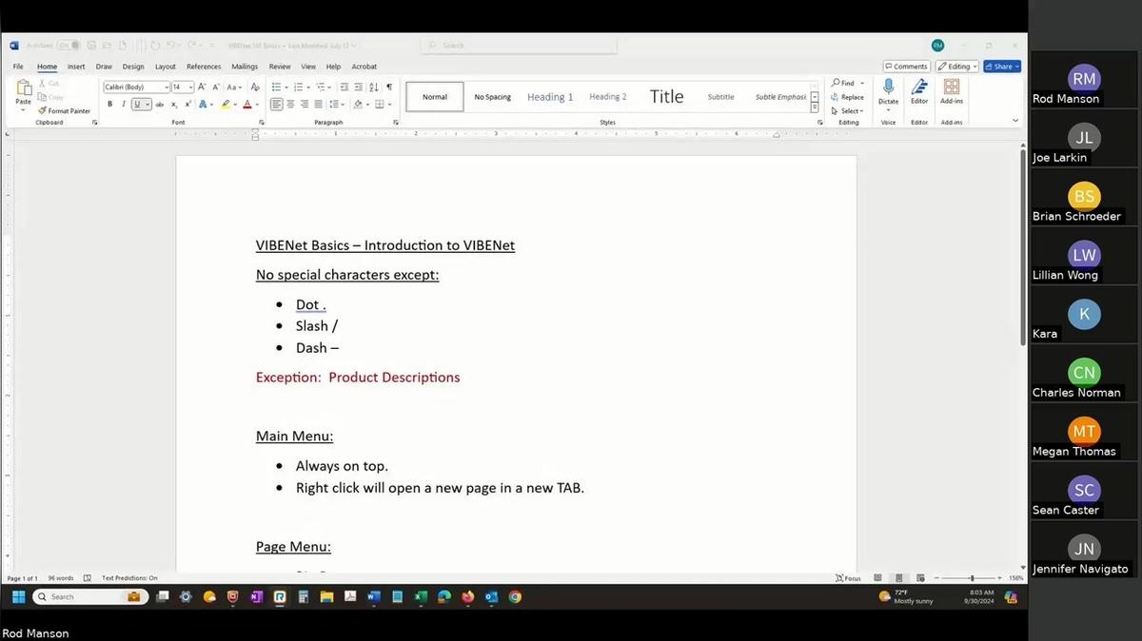Open the Mailings tab
This screenshot has width=1142, height=641.
[x=245, y=67]
